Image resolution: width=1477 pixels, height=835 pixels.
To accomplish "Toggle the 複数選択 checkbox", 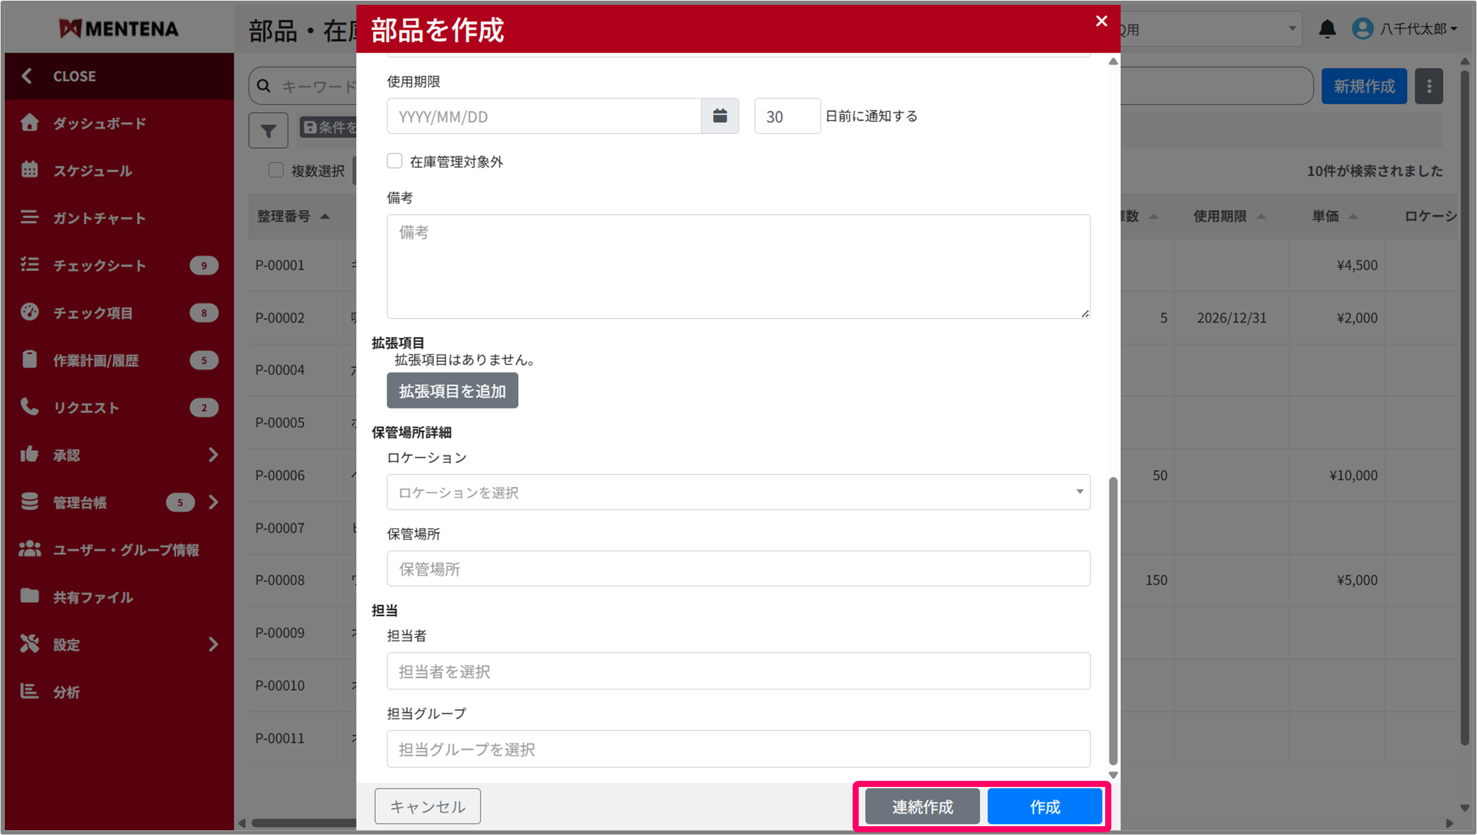I will 276,170.
